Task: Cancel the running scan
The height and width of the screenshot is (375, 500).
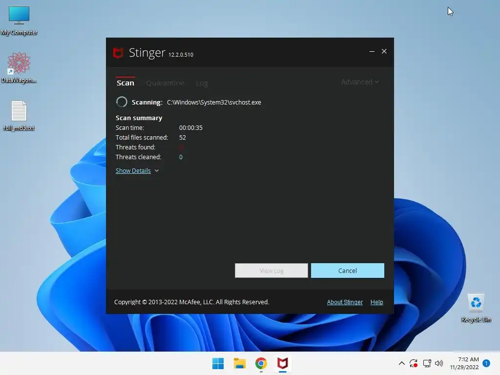Action: coord(348,271)
